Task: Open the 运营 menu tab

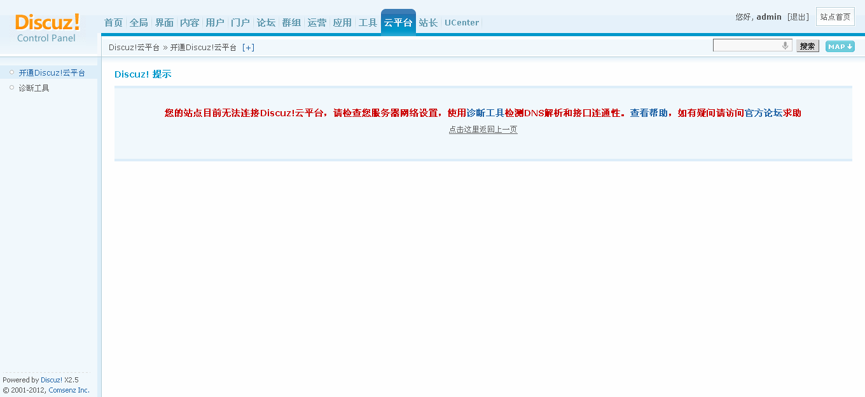Action: point(317,23)
